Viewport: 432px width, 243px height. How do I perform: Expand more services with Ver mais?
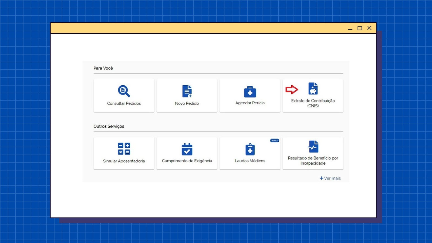(330, 178)
